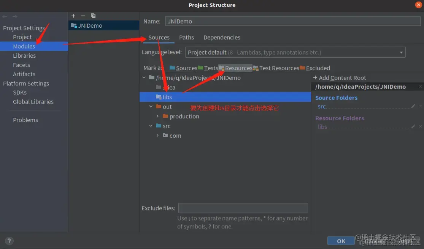The image size is (424, 249).
Task: Remove content root /home/q/IdeaProjects/JNIDemo
Action: [x=421, y=86]
